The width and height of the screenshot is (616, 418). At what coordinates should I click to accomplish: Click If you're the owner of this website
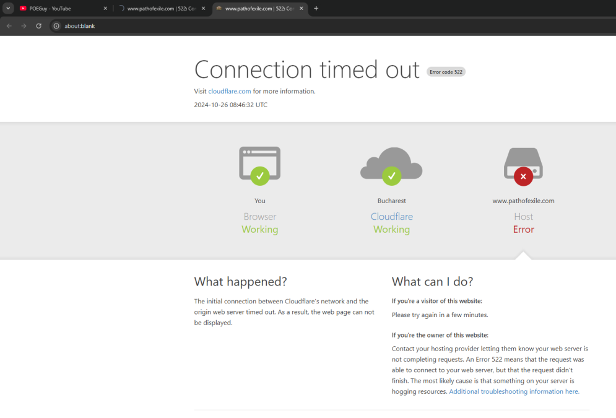[440, 335]
